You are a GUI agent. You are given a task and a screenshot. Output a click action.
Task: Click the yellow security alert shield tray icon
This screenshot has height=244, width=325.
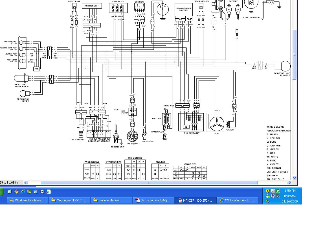point(267,191)
